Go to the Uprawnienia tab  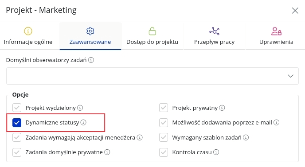pos(276,36)
